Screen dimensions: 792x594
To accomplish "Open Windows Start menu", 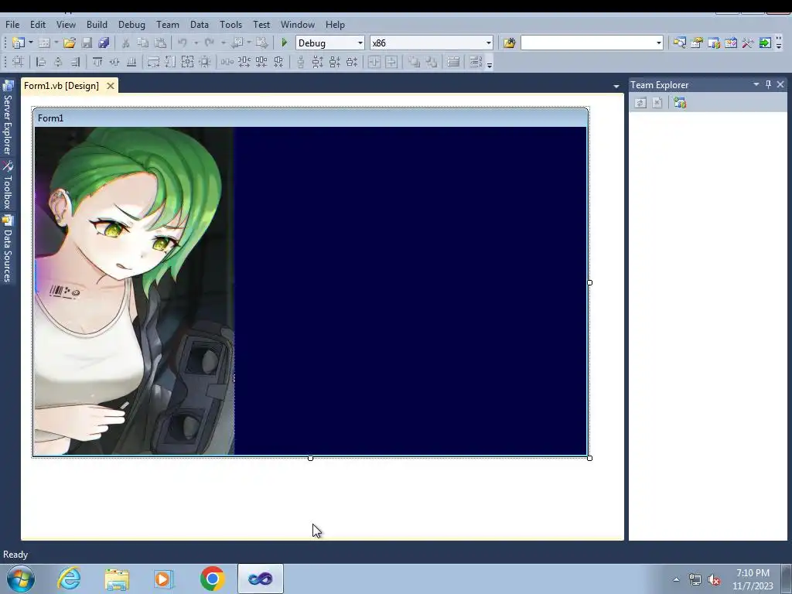I will coord(21,579).
